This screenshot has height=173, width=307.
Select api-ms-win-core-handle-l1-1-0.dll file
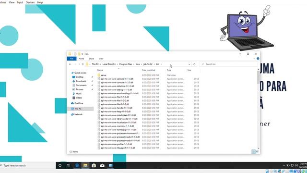117,108
